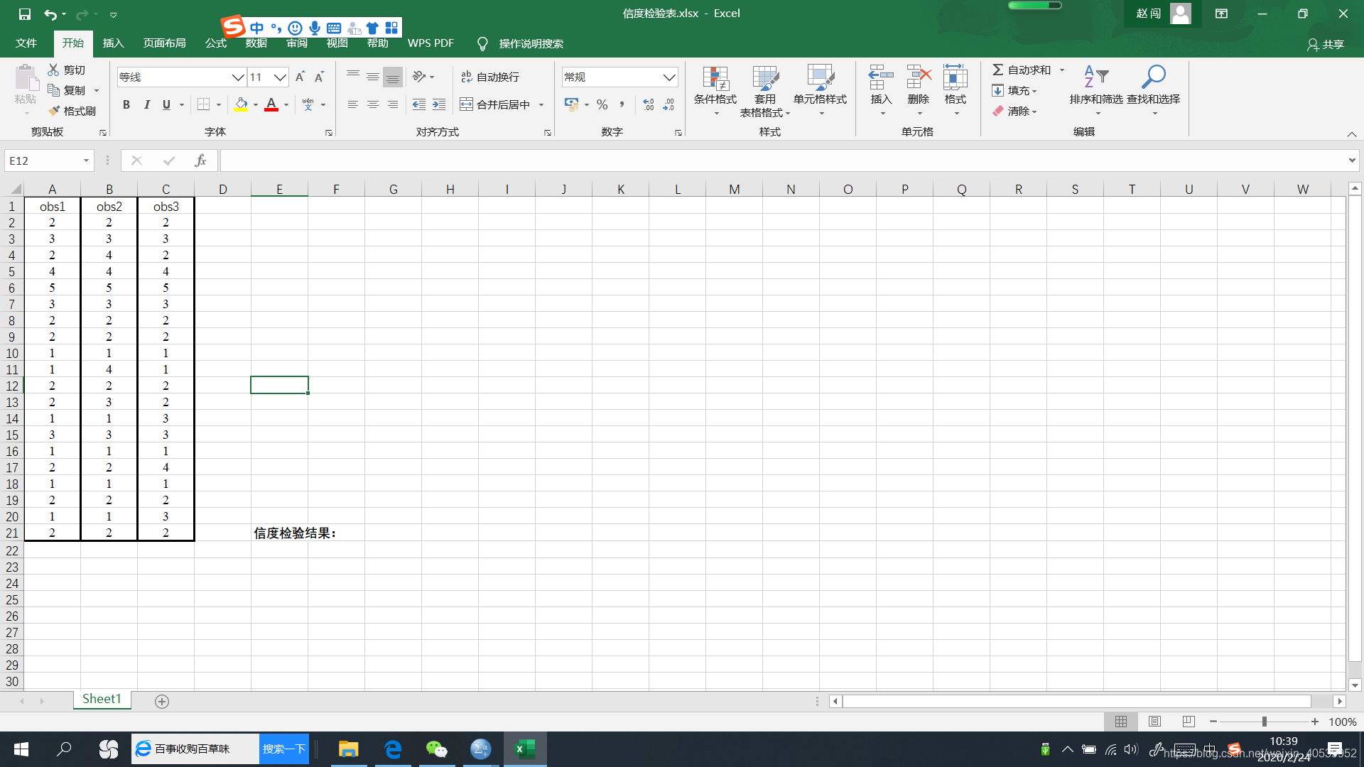
Task: Toggle Italic formatting
Action: pos(146,104)
